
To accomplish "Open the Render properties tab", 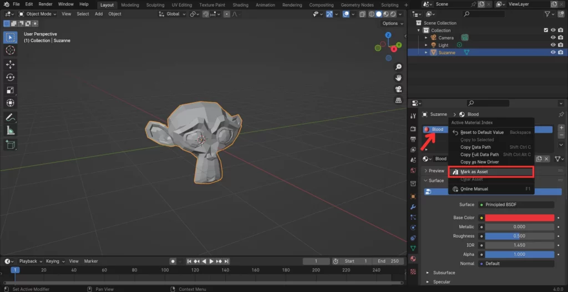I will (413, 129).
